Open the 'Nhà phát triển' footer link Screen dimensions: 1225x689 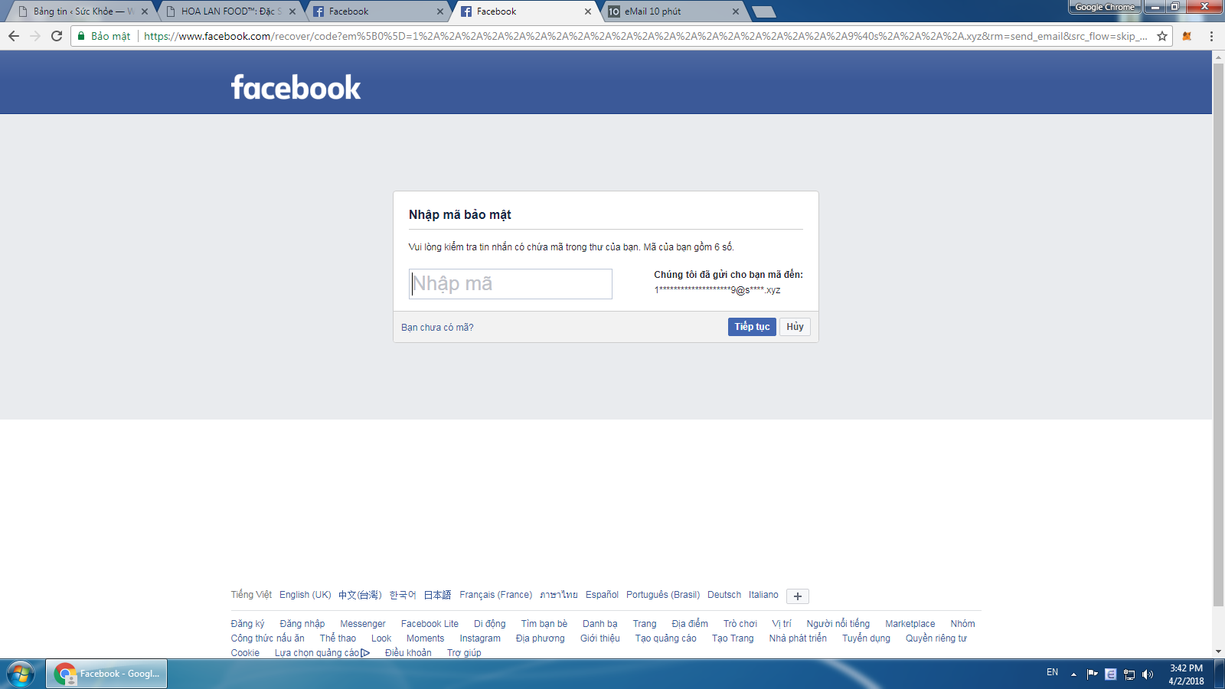click(x=798, y=638)
